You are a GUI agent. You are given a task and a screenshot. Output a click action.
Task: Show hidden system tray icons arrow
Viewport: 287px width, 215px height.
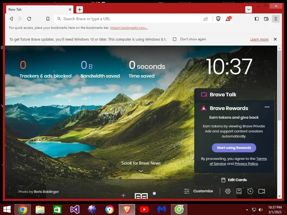247,210
